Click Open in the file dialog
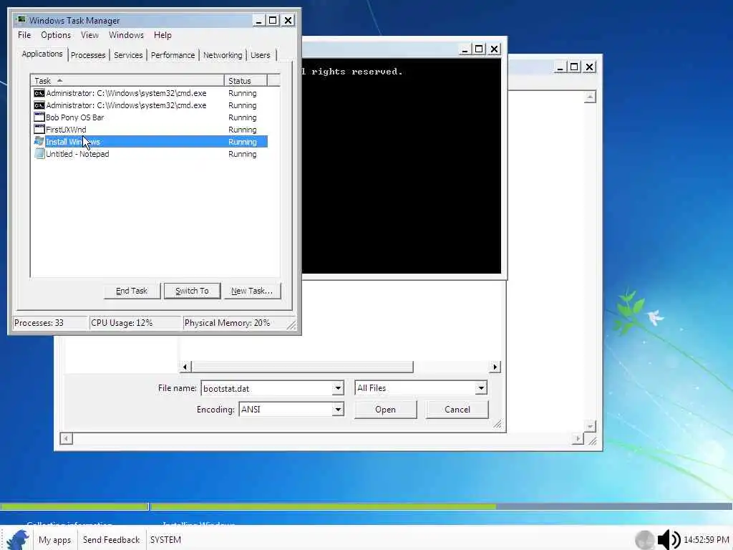733x550 pixels. (x=385, y=409)
